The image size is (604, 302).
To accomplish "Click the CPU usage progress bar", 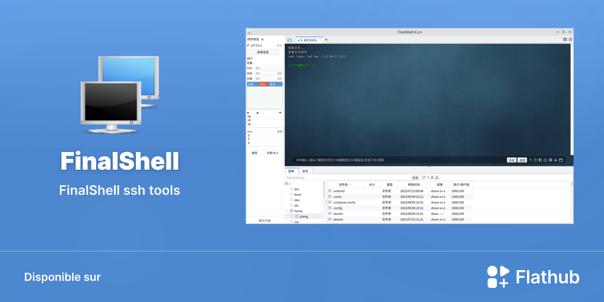I will point(268,68).
